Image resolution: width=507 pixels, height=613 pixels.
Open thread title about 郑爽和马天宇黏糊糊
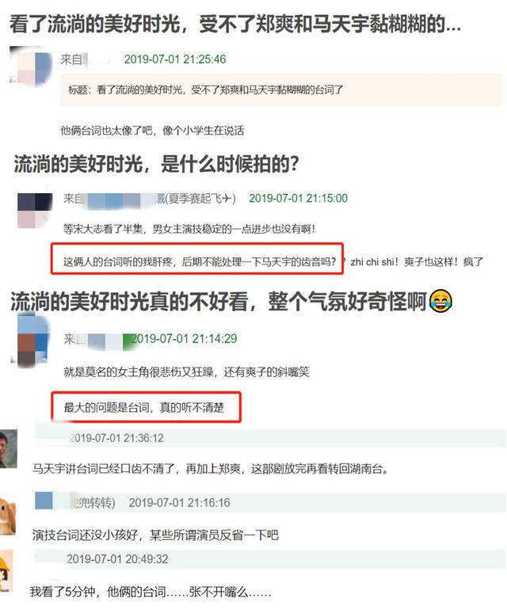tap(235, 24)
